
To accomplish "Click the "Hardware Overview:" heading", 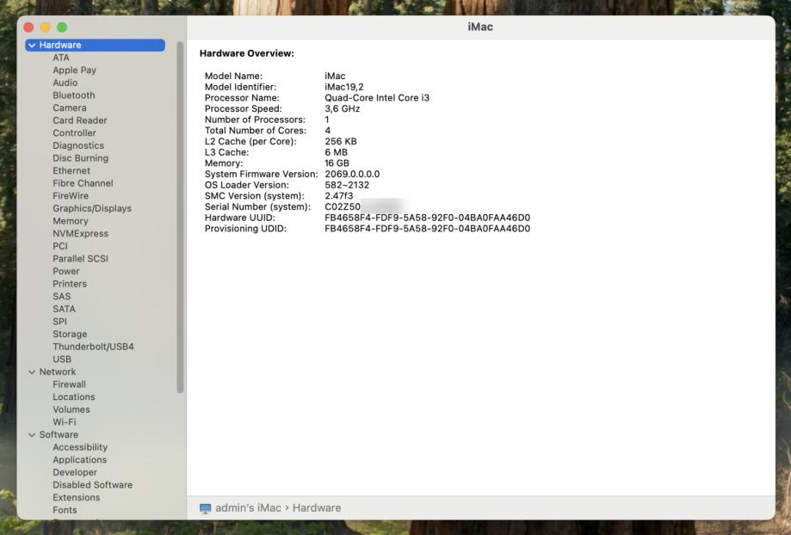I will tap(247, 53).
